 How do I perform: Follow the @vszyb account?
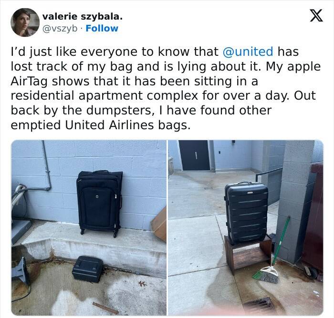(x=102, y=28)
